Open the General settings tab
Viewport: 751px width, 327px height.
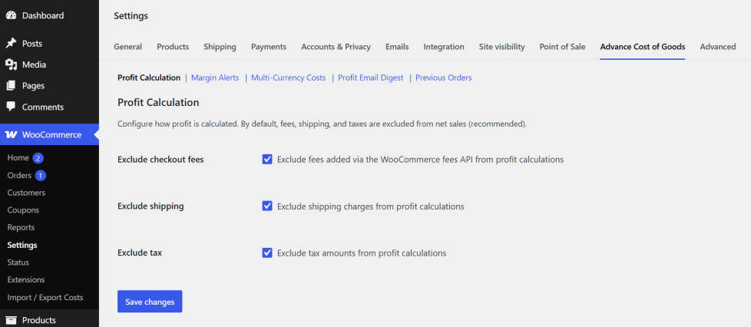tap(128, 47)
